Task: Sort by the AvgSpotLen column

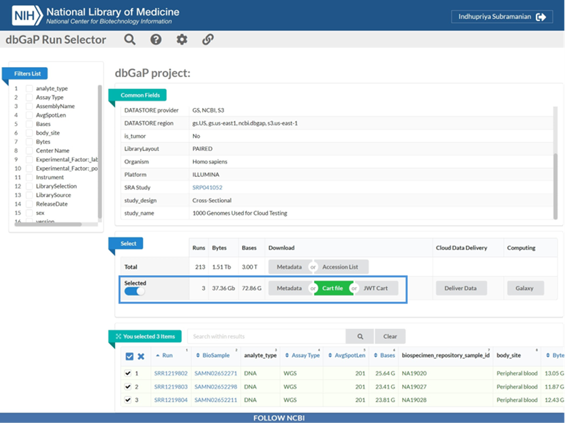Action: click(349, 356)
